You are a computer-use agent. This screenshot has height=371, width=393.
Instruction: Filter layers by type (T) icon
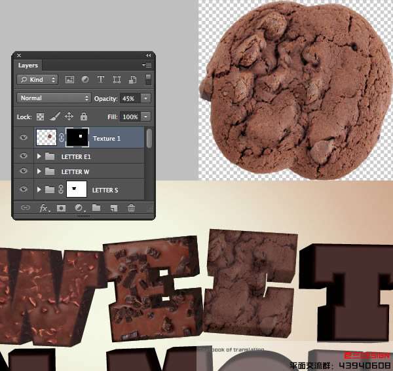[101, 80]
